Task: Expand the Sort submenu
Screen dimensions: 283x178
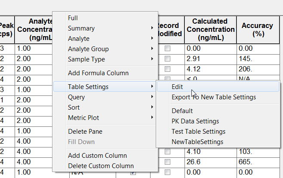Action: [74, 107]
